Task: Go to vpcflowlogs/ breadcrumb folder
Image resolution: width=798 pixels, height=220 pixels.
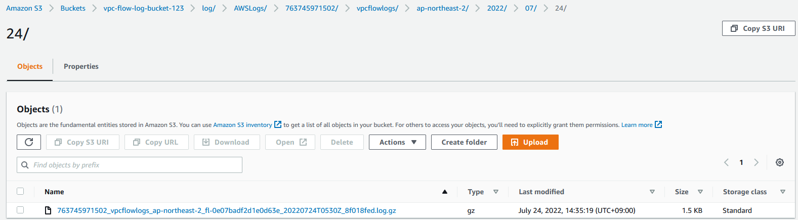Action: tap(377, 8)
